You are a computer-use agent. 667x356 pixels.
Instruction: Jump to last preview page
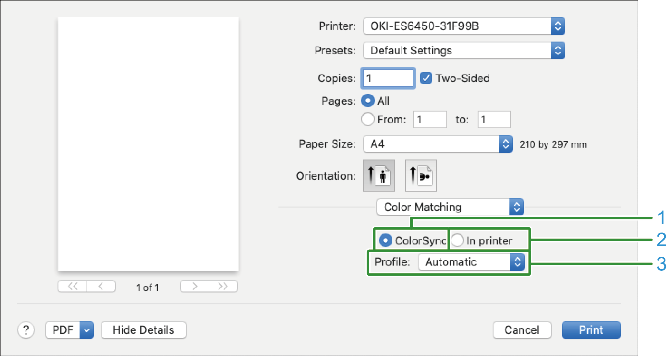coord(223,286)
